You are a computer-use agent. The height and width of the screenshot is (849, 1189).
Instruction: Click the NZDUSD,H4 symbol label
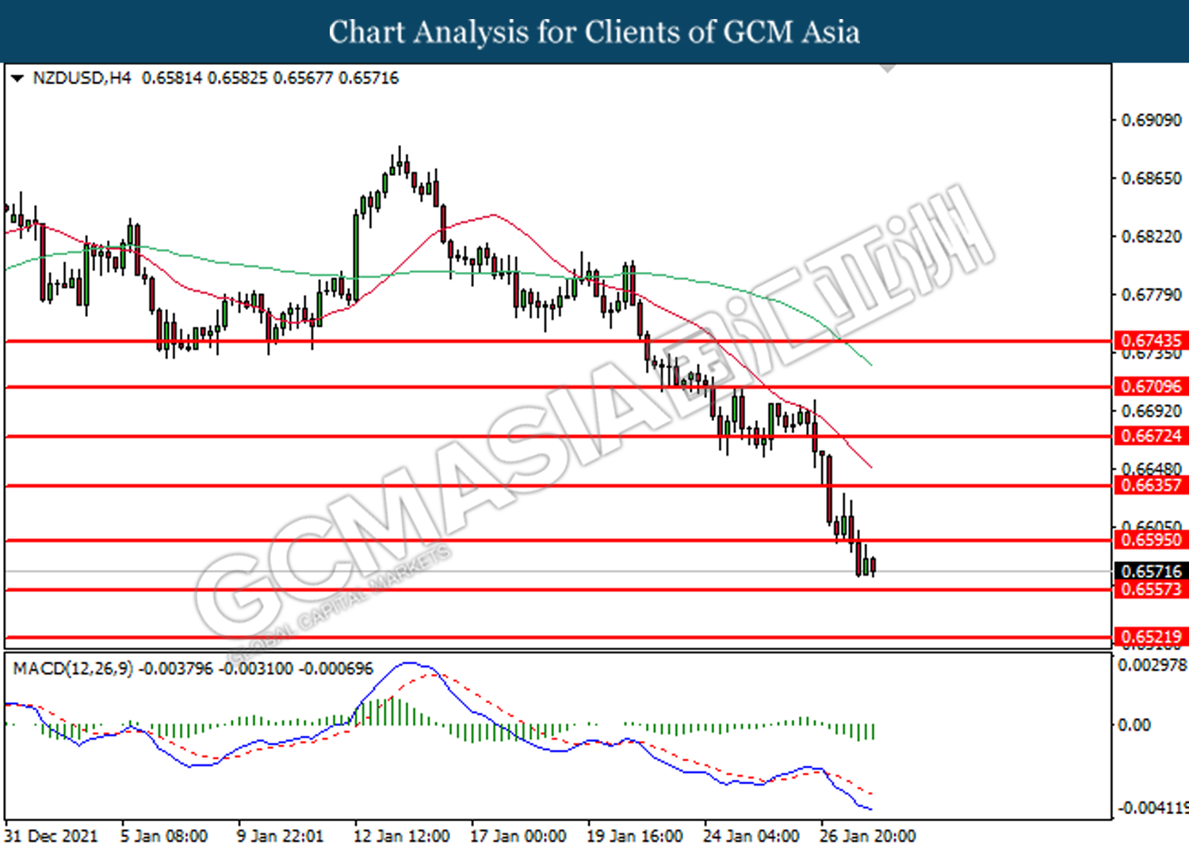[82, 78]
